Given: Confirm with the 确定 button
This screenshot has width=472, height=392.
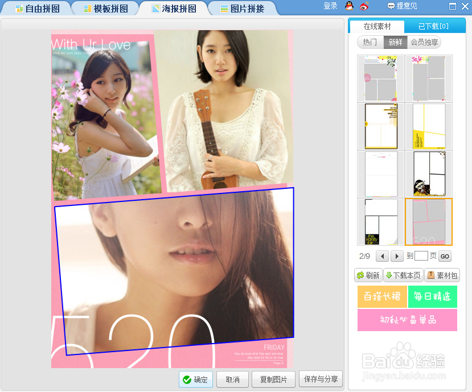Looking at the screenshot, I should (x=196, y=379).
